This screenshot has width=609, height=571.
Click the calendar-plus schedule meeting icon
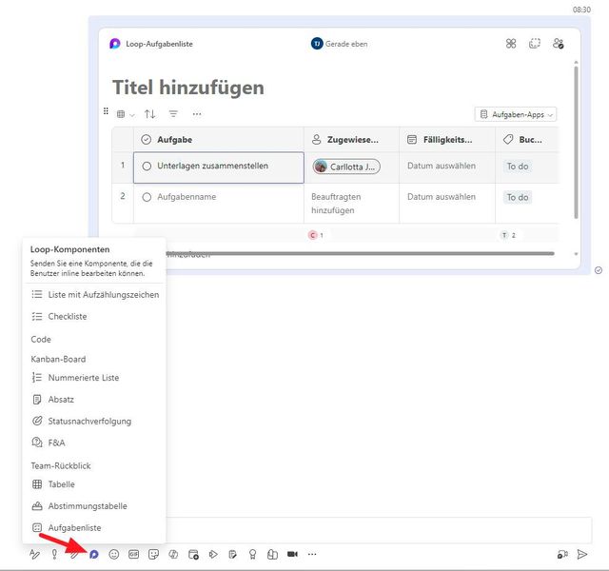[x=193, y=554]
